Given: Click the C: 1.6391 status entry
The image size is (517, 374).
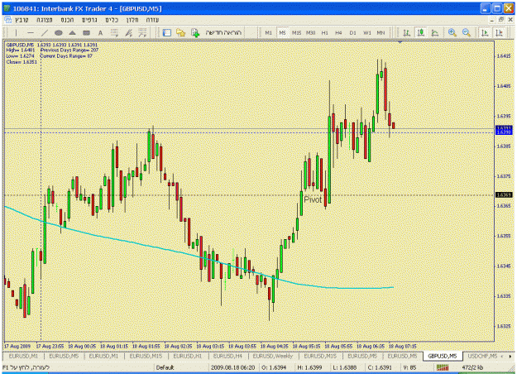Looking at the screenshot, I should [381, 367].
